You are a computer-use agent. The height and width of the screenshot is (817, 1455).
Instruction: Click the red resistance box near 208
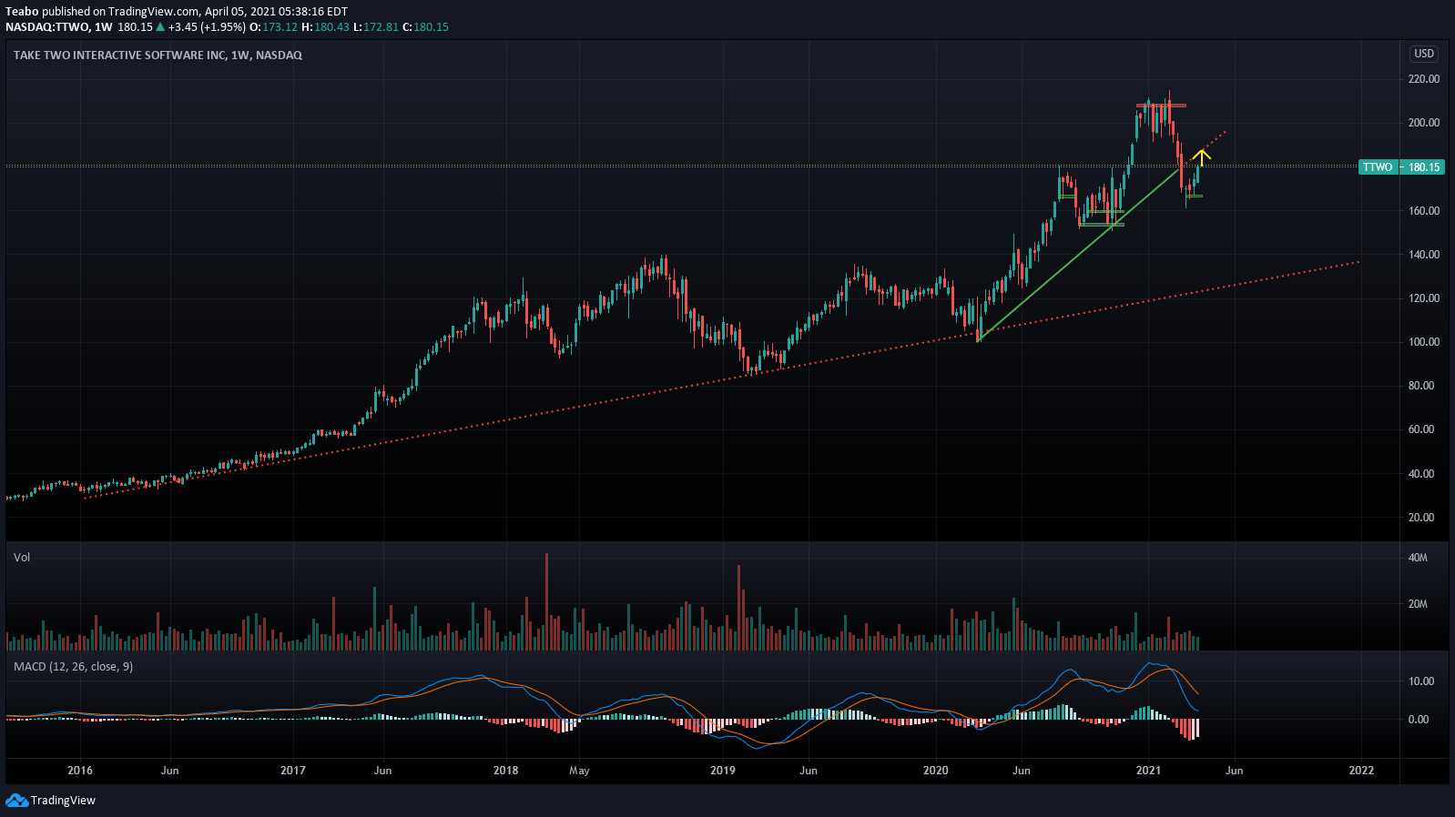1161,106
